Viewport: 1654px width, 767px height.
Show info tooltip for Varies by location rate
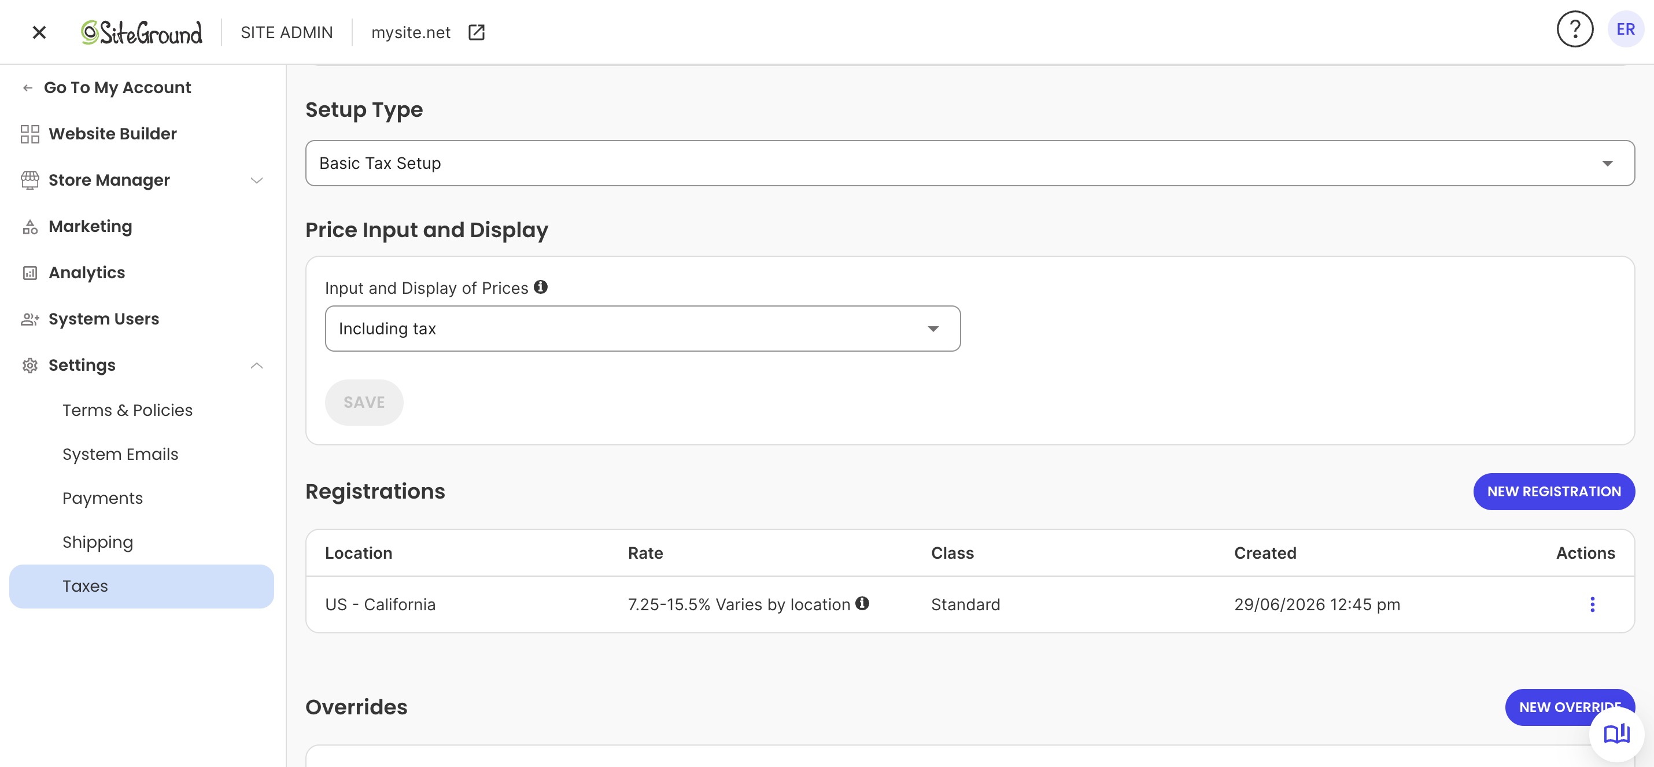click(862, 603)
